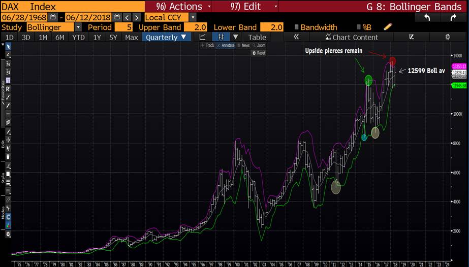Select the pointer cursor tool in left toolbar
This screenshot has height=267, width=469.
[8, 47]
